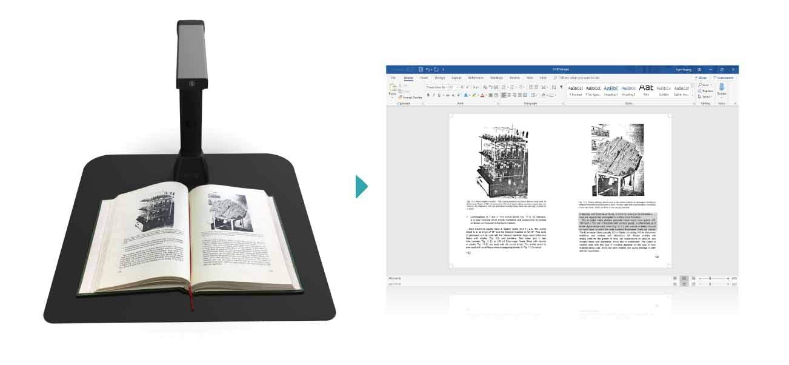Open the Times New Roman font dropdown

pos(437,87)
